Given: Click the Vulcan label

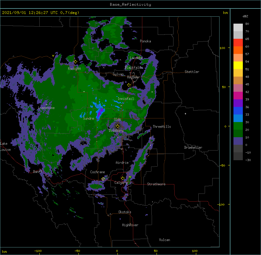Looking at the screenshot, I should tap(164, 240).
